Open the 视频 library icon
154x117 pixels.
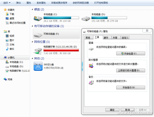pos(7,36)
